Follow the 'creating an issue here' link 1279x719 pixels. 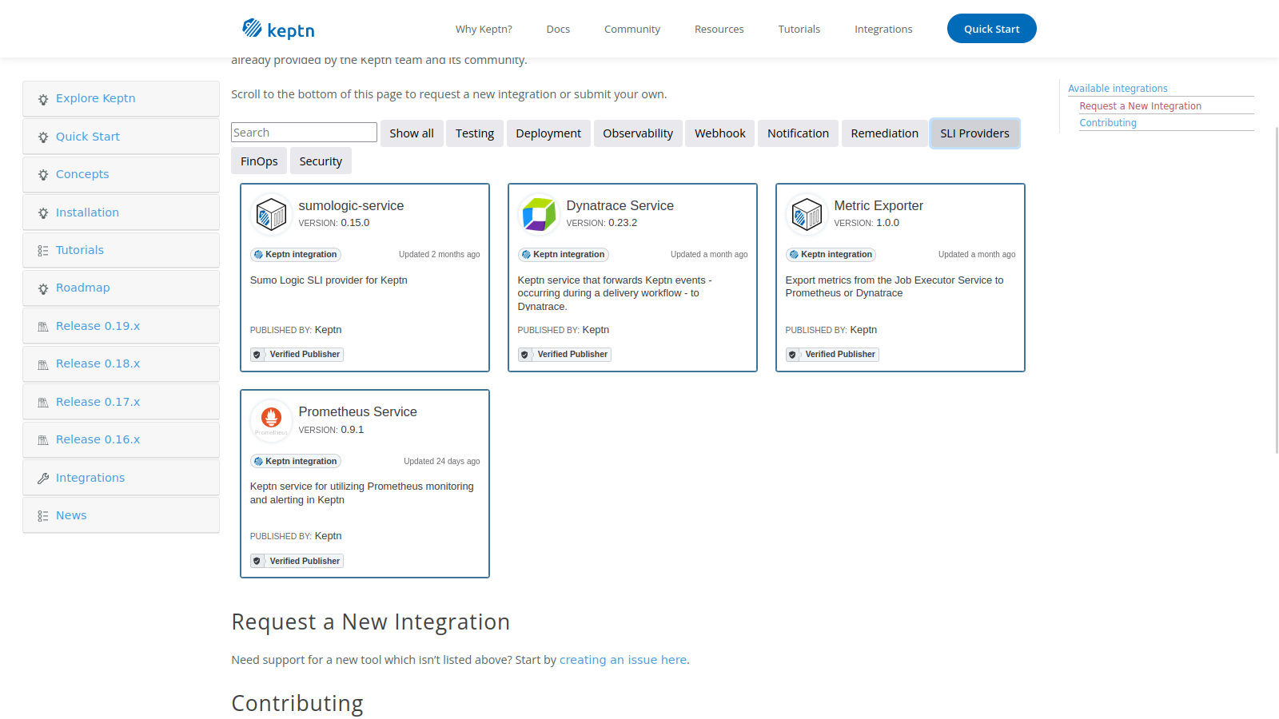(623, 660)
